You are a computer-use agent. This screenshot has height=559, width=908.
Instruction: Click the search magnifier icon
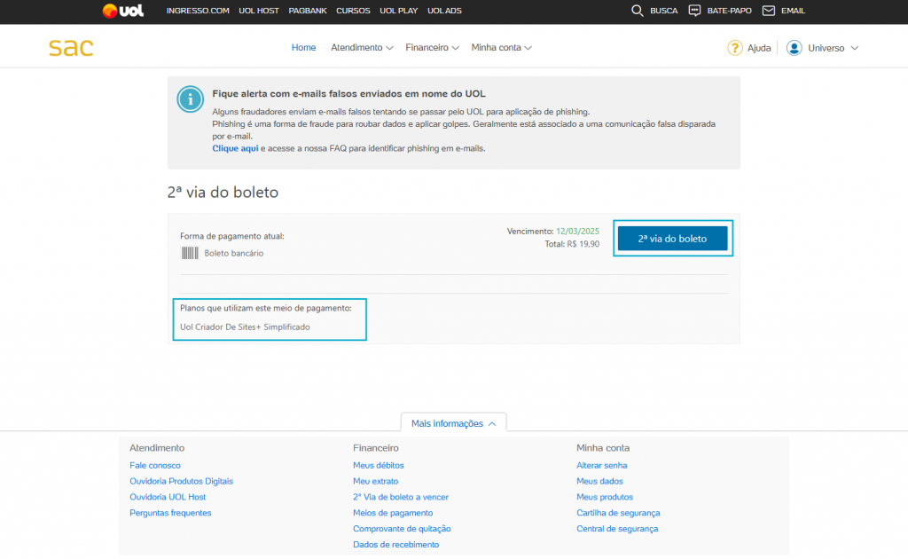click(637, 11)
